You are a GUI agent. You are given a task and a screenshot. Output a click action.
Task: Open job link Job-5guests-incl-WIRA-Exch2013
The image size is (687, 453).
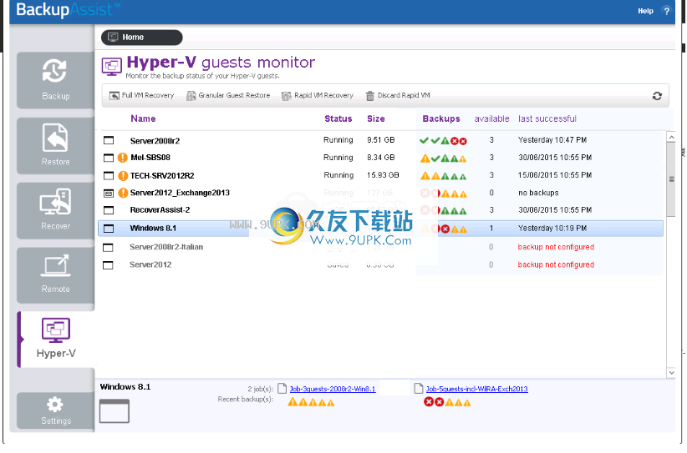point(476,389)
